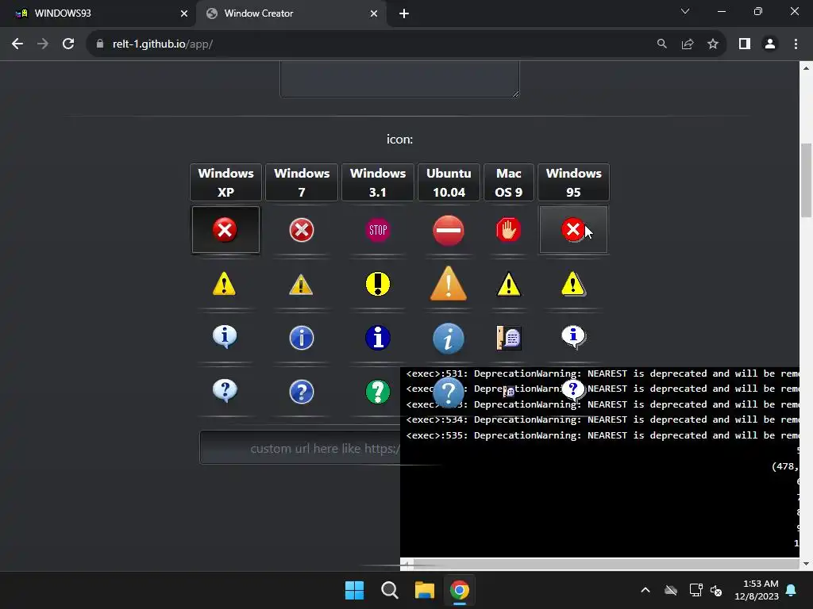This screenshot has height=609, width=813.
Task: Pick the Windows 3.1 STOP icon
Action: [x=377, y=230]
